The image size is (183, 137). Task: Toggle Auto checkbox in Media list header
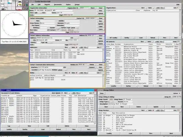[x=77, y=73]
